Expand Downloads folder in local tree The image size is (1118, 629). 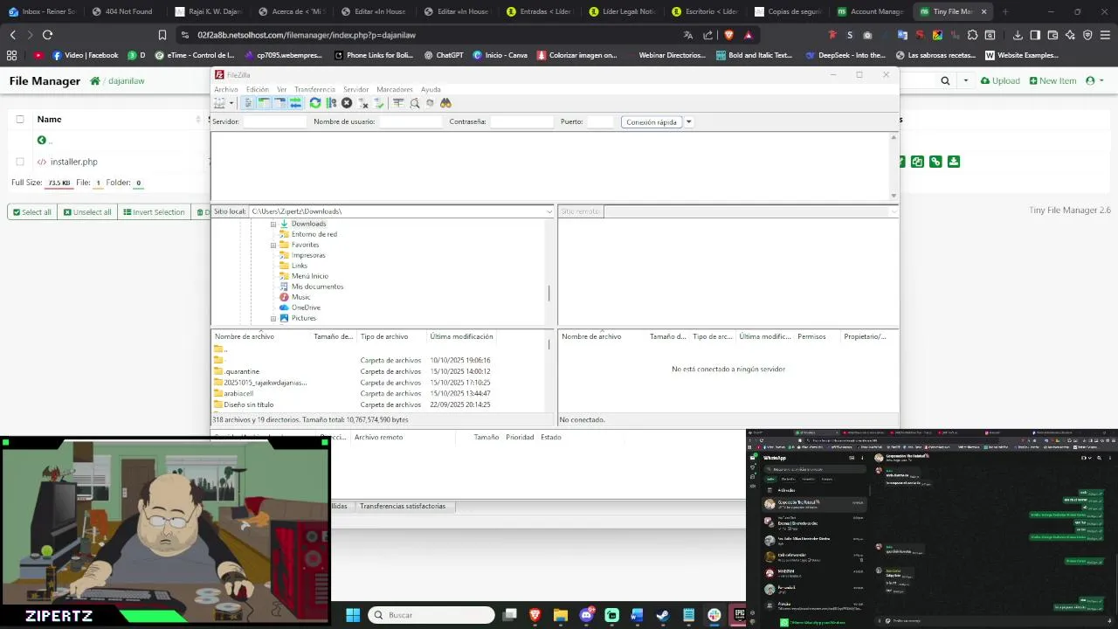[x=273, y=224]
